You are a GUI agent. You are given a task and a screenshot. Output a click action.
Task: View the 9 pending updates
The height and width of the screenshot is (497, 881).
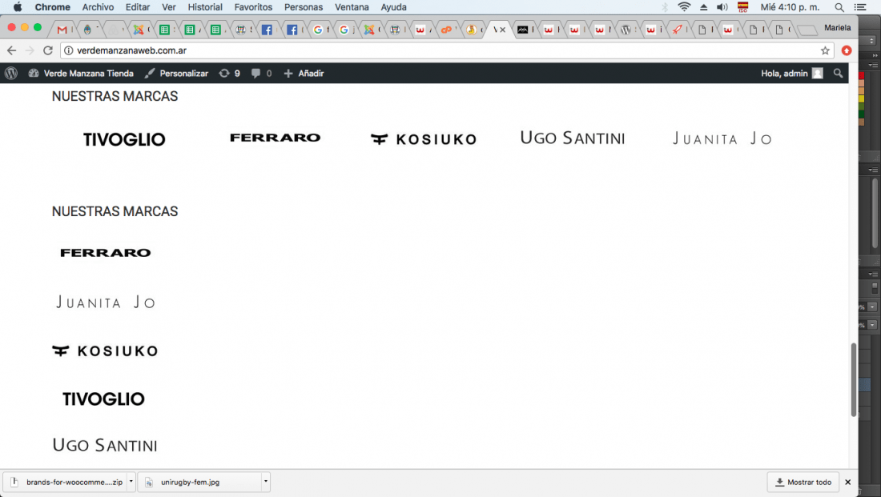click(229, 73)
